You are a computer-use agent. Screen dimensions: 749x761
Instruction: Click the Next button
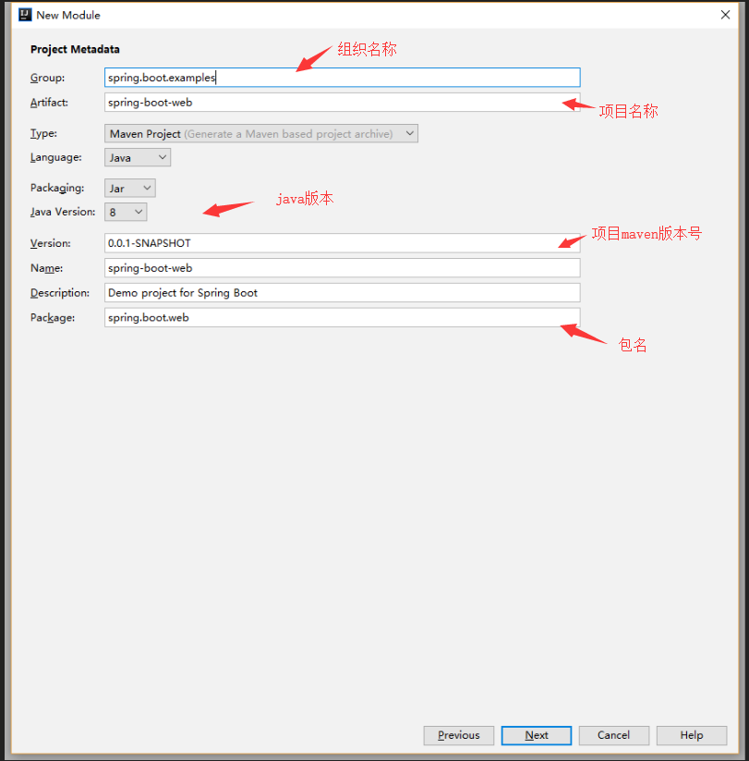(x=536, y=735)
